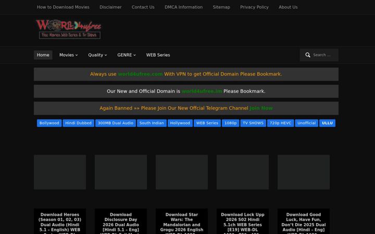
Task: Expand the Movies dropdown menu
Action: tap(68, 55)
